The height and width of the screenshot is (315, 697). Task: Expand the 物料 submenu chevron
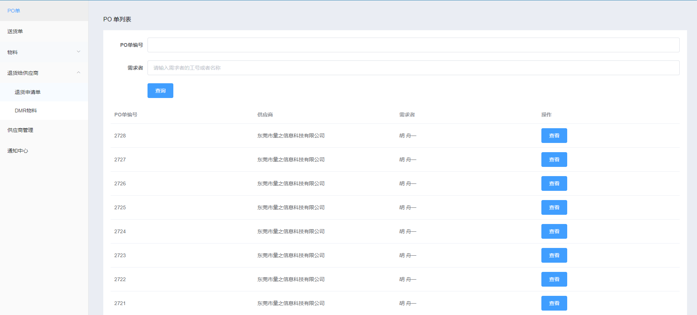pyautogui.click(x=79, y=52)
